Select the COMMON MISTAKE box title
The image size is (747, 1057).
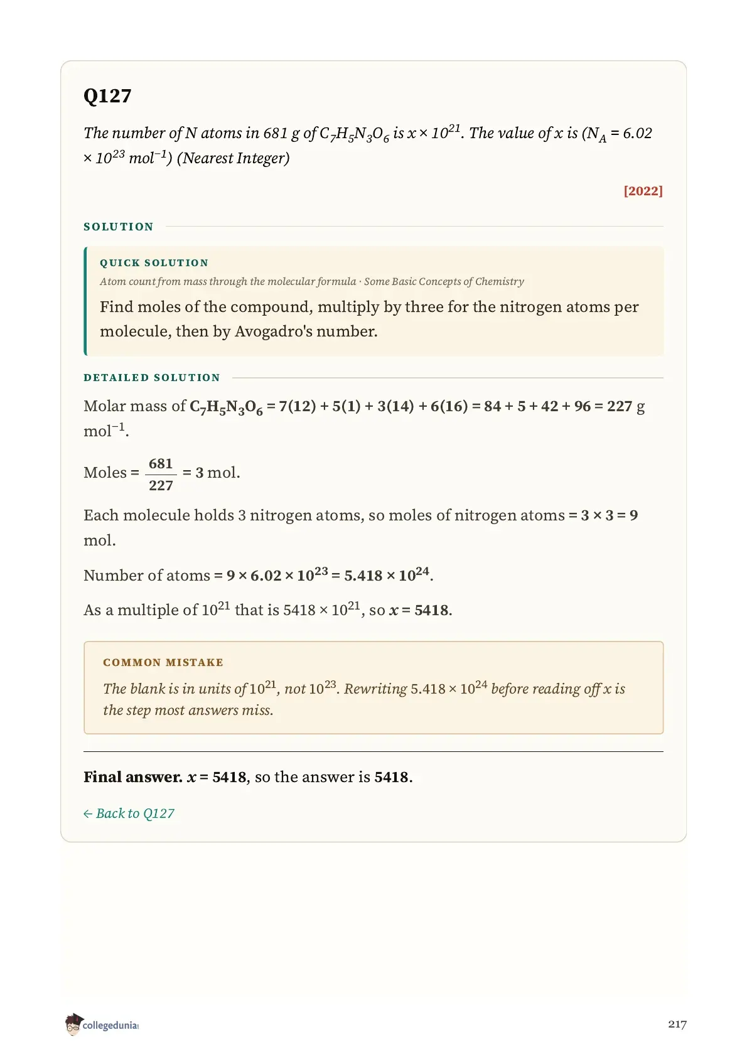click(163, 663)
